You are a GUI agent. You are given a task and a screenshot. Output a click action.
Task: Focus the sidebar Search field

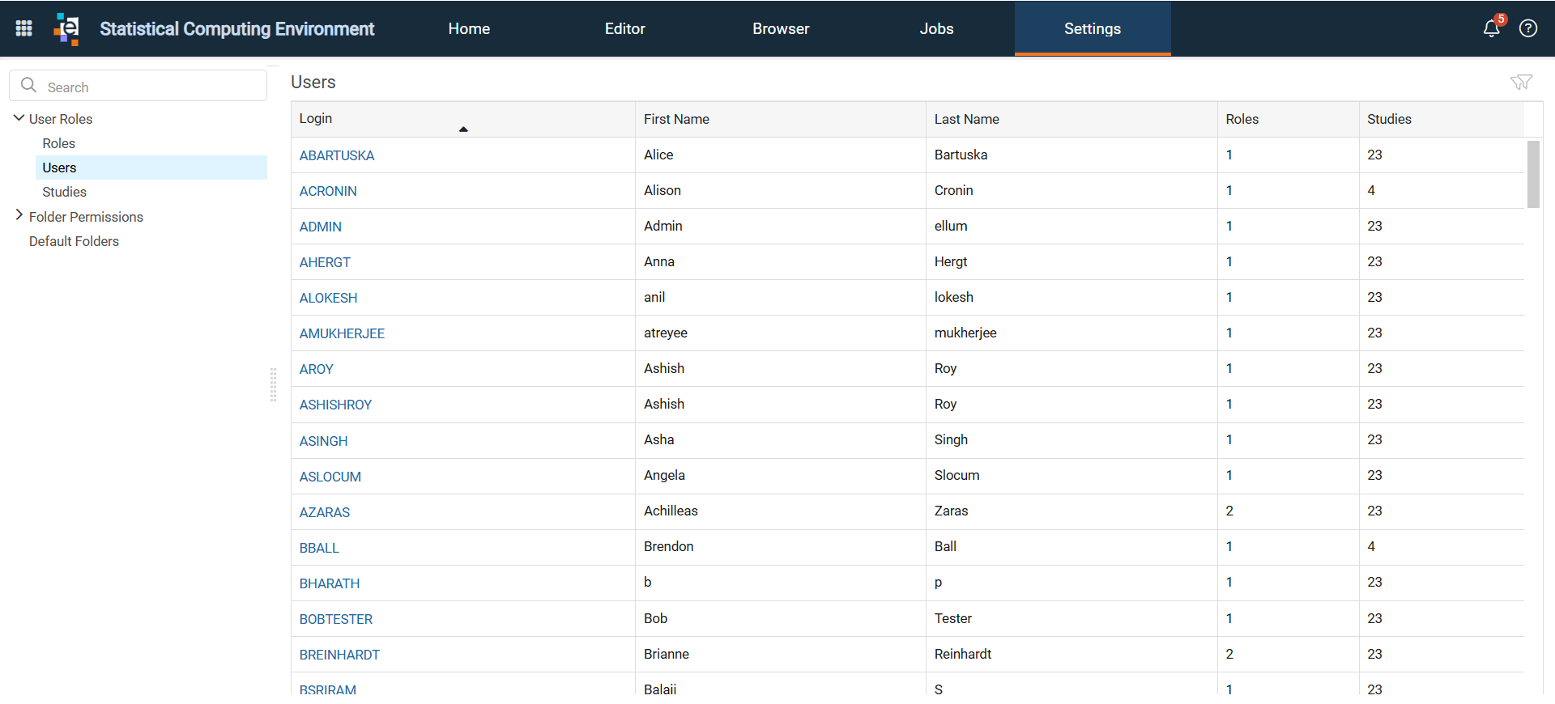138,86
